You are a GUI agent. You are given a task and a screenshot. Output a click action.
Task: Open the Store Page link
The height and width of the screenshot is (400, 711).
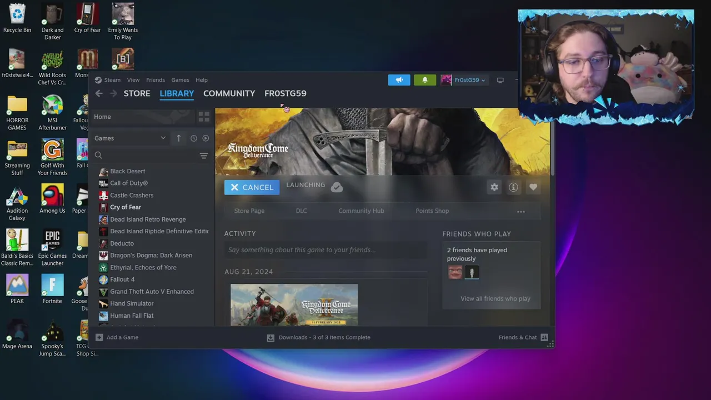(x=249, y=211)
